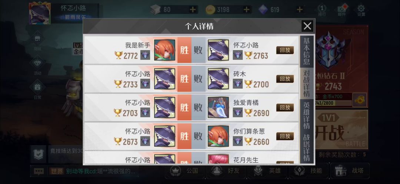
Task: Tap 我是新手 hero avatar
Action: (164, 50)
